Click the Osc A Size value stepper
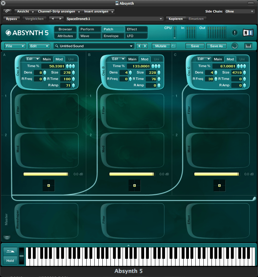This screenshot has width=258, height=277. click(x=73, y=72)
